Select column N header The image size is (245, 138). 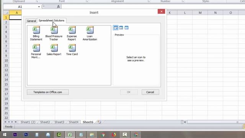point(215,13)
